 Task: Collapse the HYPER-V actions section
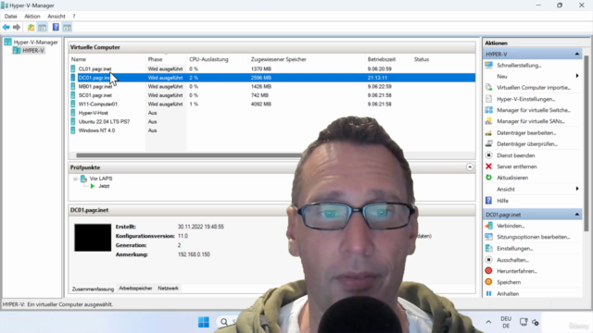coord(576,54)
